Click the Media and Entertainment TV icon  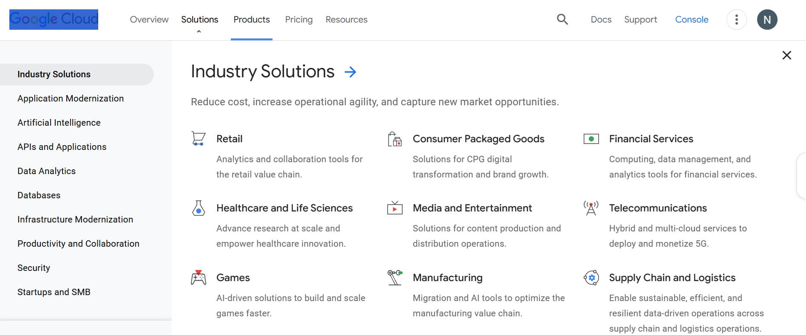point(395,208)
